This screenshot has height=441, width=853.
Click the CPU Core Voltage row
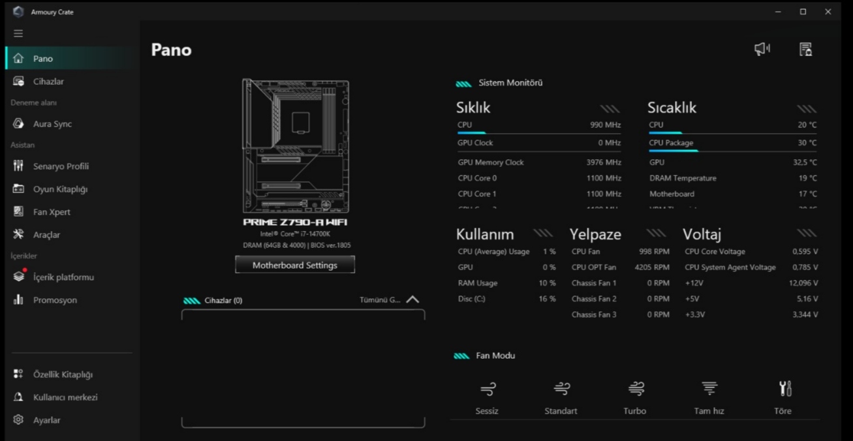tap(751, 251)
